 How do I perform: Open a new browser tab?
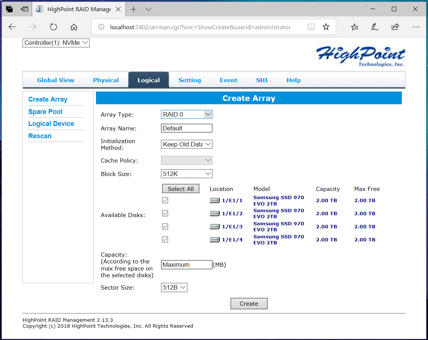pos(133,9)
